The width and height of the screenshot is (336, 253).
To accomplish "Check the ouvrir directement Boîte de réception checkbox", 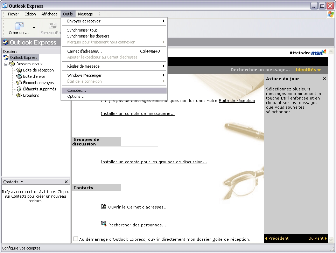I will 76,239.
